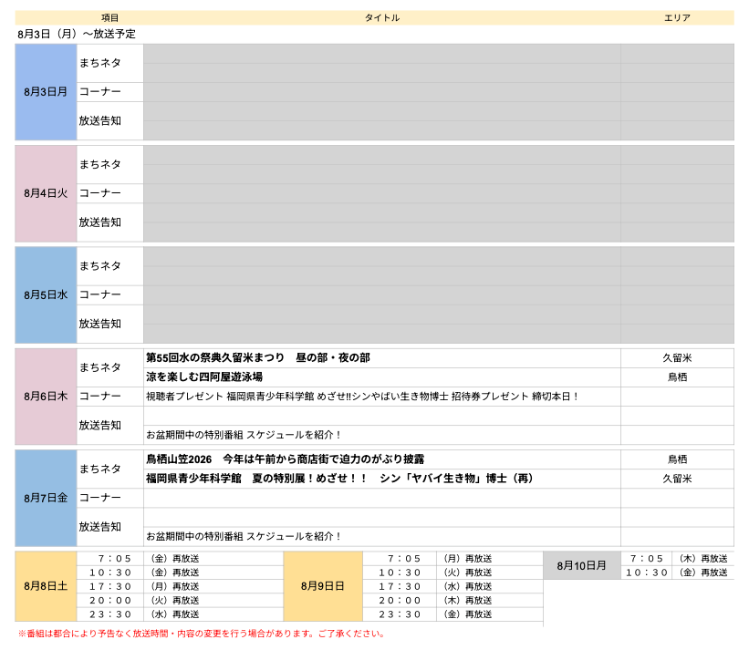
Task: Click 放送告知 label for 8月7日金
Action: click(x=100, y=527)
